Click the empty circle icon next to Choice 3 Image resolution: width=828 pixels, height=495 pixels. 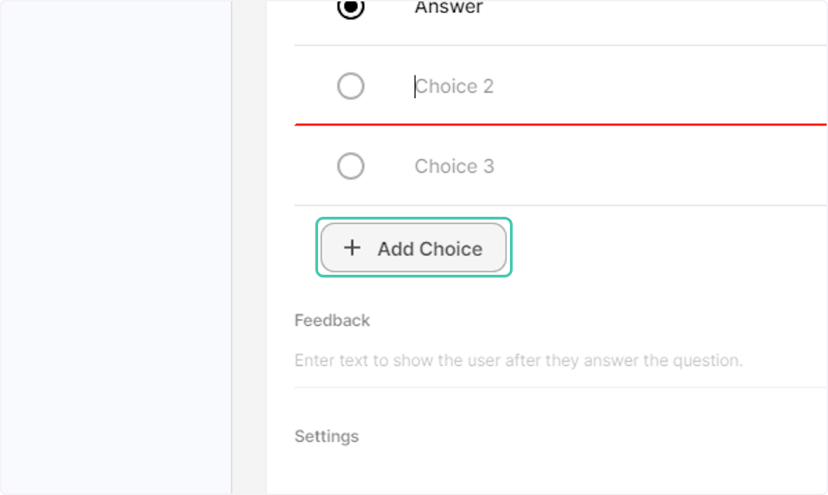point(351,166)
